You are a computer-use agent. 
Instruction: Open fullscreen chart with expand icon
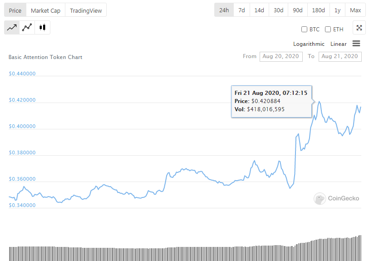359,28
